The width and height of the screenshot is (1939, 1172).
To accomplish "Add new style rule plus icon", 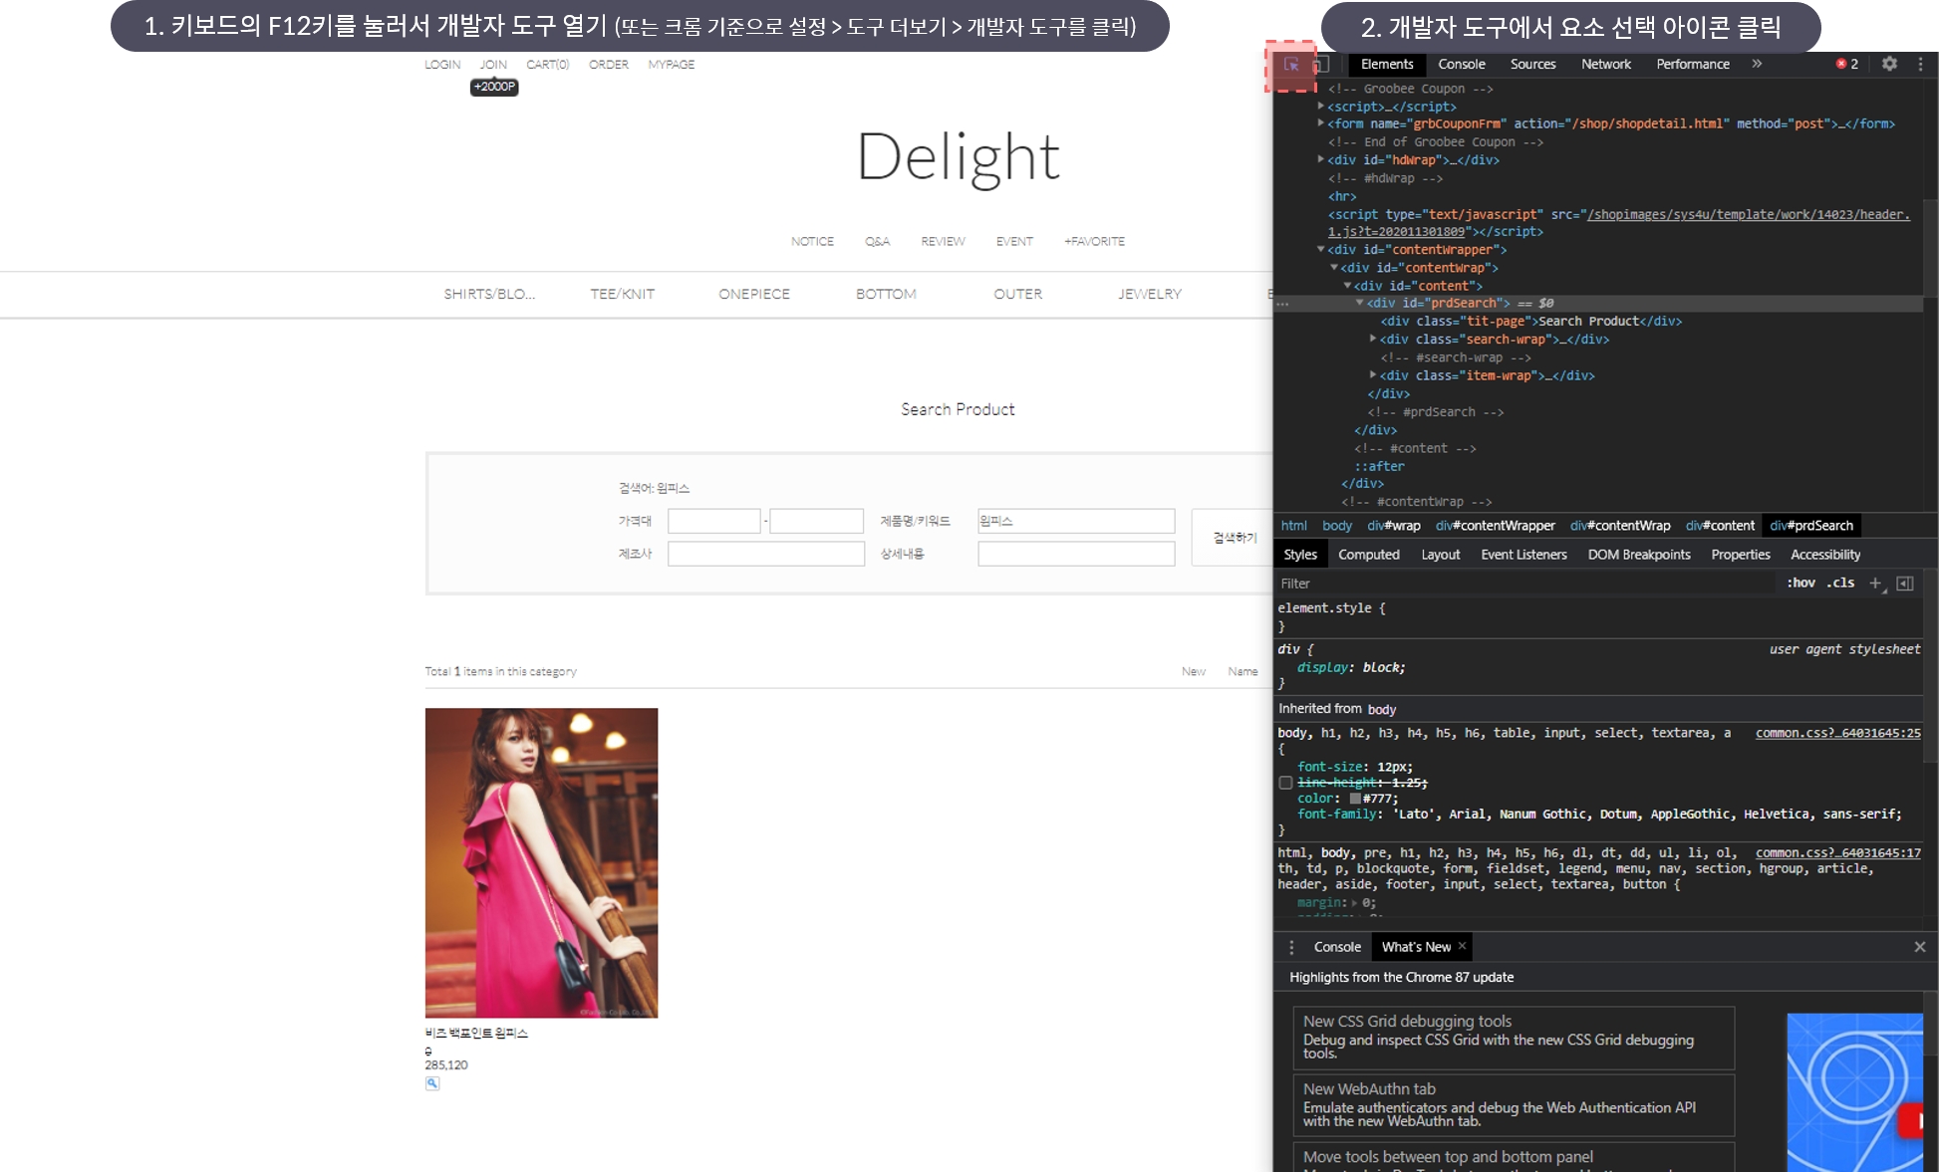I will point(1875,584).
